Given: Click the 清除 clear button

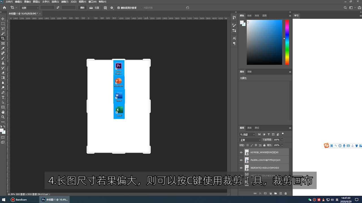Looking at the screenshot, I should (x=82, y=8).
